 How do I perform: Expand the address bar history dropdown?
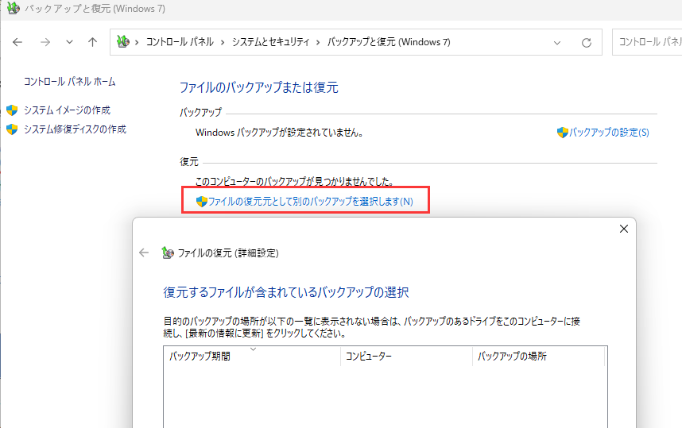pyautogui.click(x=557, y=43)
